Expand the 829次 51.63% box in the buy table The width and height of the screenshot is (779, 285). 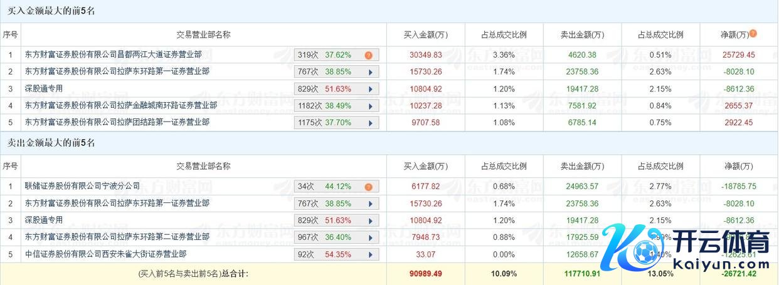coord(371,89)
